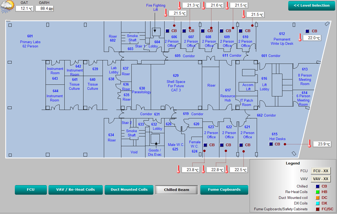
Task: Select Hot Desks 615 chilled beam icon
Action: [271, 144]
